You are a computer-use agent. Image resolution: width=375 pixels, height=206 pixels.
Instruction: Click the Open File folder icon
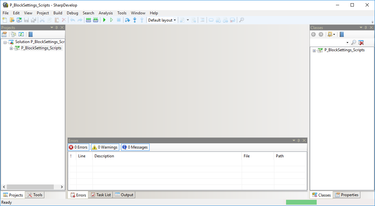coord(12,20)
